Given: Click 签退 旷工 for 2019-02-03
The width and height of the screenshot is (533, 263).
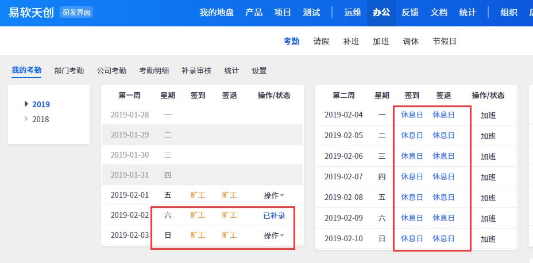Looking at the screenshot, I should coord(229,235).
